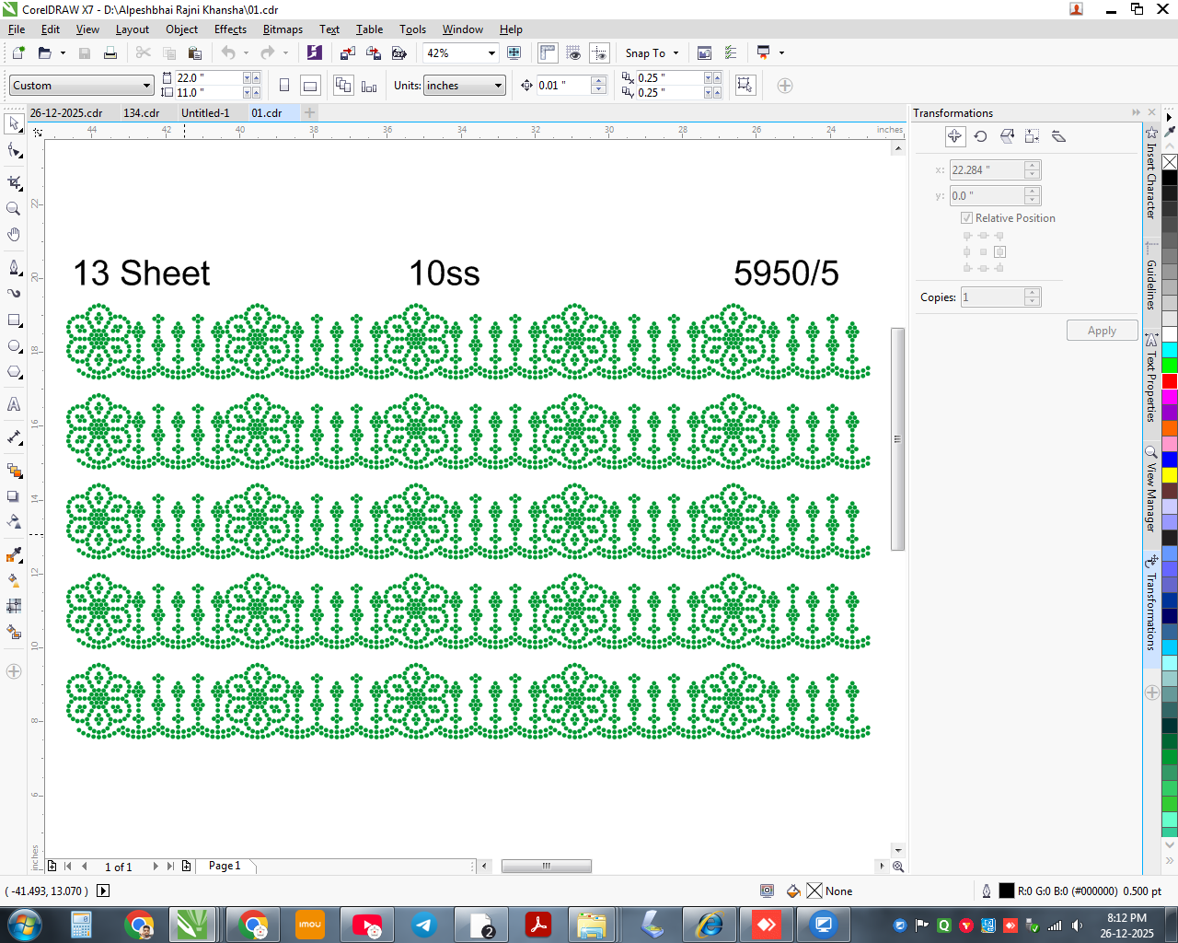The height and width of the screenshot is (943, 1178).
Task: Toggle Treat as Filled button
Action: click(x=745, y=86)
